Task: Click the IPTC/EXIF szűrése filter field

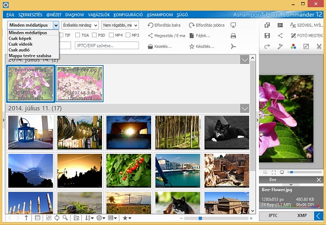Action: coord(107,46)
